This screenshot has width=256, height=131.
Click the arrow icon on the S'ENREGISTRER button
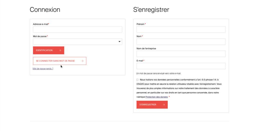(163, 105)
